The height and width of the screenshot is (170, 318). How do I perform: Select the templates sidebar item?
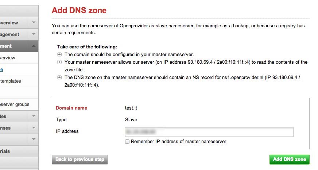(11, 81)
